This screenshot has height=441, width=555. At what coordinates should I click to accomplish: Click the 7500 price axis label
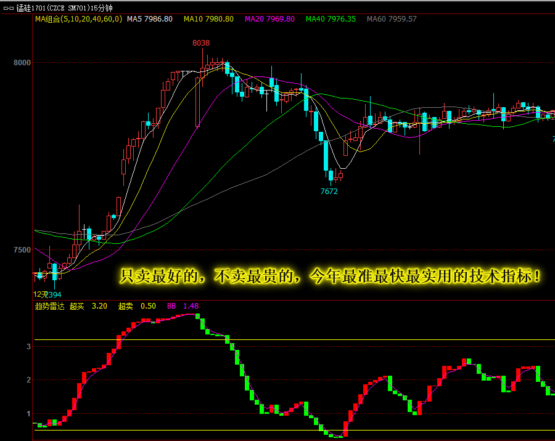coord(22,250)
